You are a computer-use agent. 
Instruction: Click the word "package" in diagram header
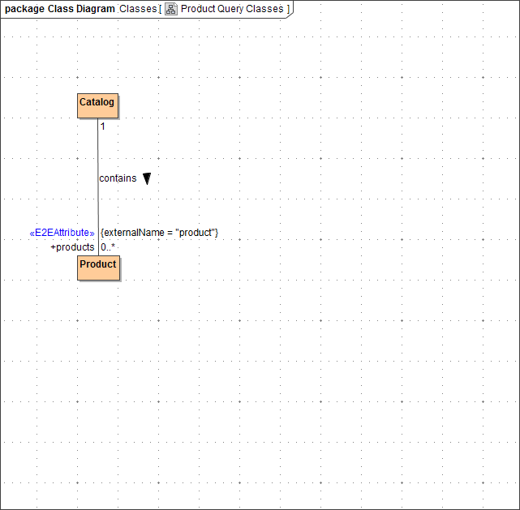(24, 9)
